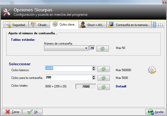Click the picture icon on Contraseña tab
The width and height of the screenshot is (167, 116).
(x=111, y=25)
